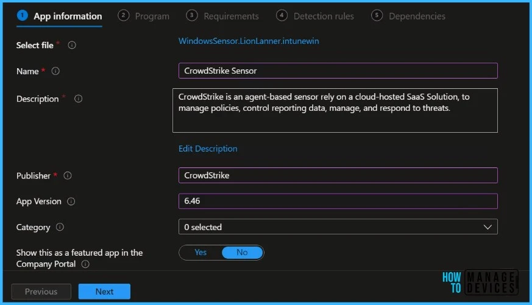Image resolution: width=532 pixels, height=305 pixels.
Task: Show info icon next to Description
Action: 79,99
